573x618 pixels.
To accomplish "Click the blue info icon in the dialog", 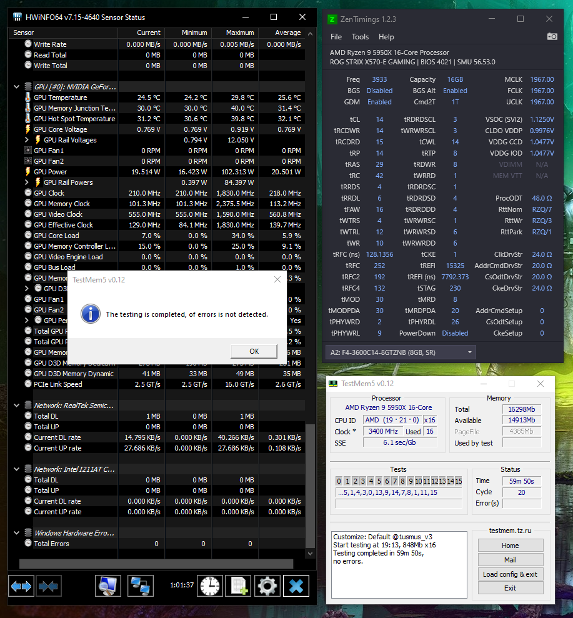I will tap(90, 314).
